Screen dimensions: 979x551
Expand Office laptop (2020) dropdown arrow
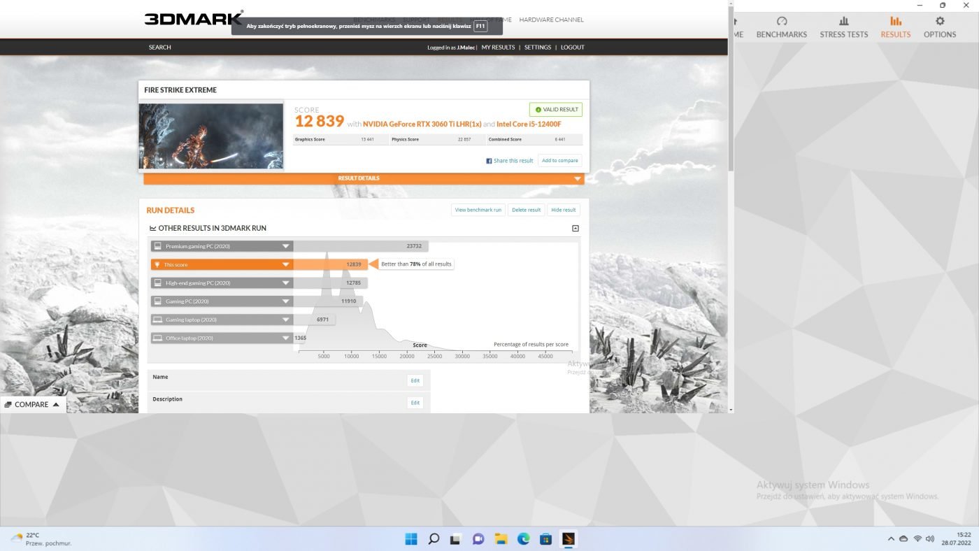pyautogui.click(x=286, y=338)
